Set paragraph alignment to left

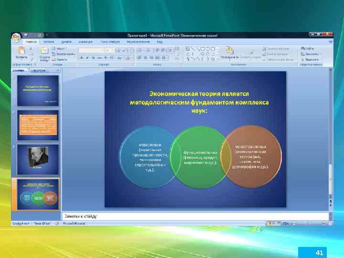pyautogui.click(x=140, y=58)
